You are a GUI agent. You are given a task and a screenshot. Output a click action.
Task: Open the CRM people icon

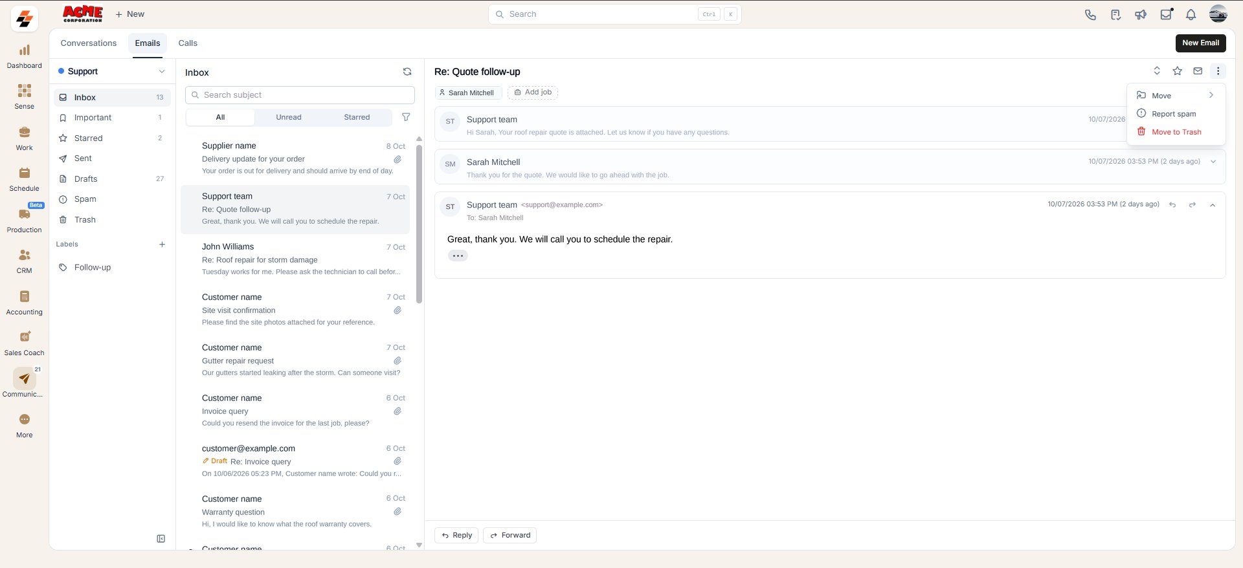click(24, 255)
